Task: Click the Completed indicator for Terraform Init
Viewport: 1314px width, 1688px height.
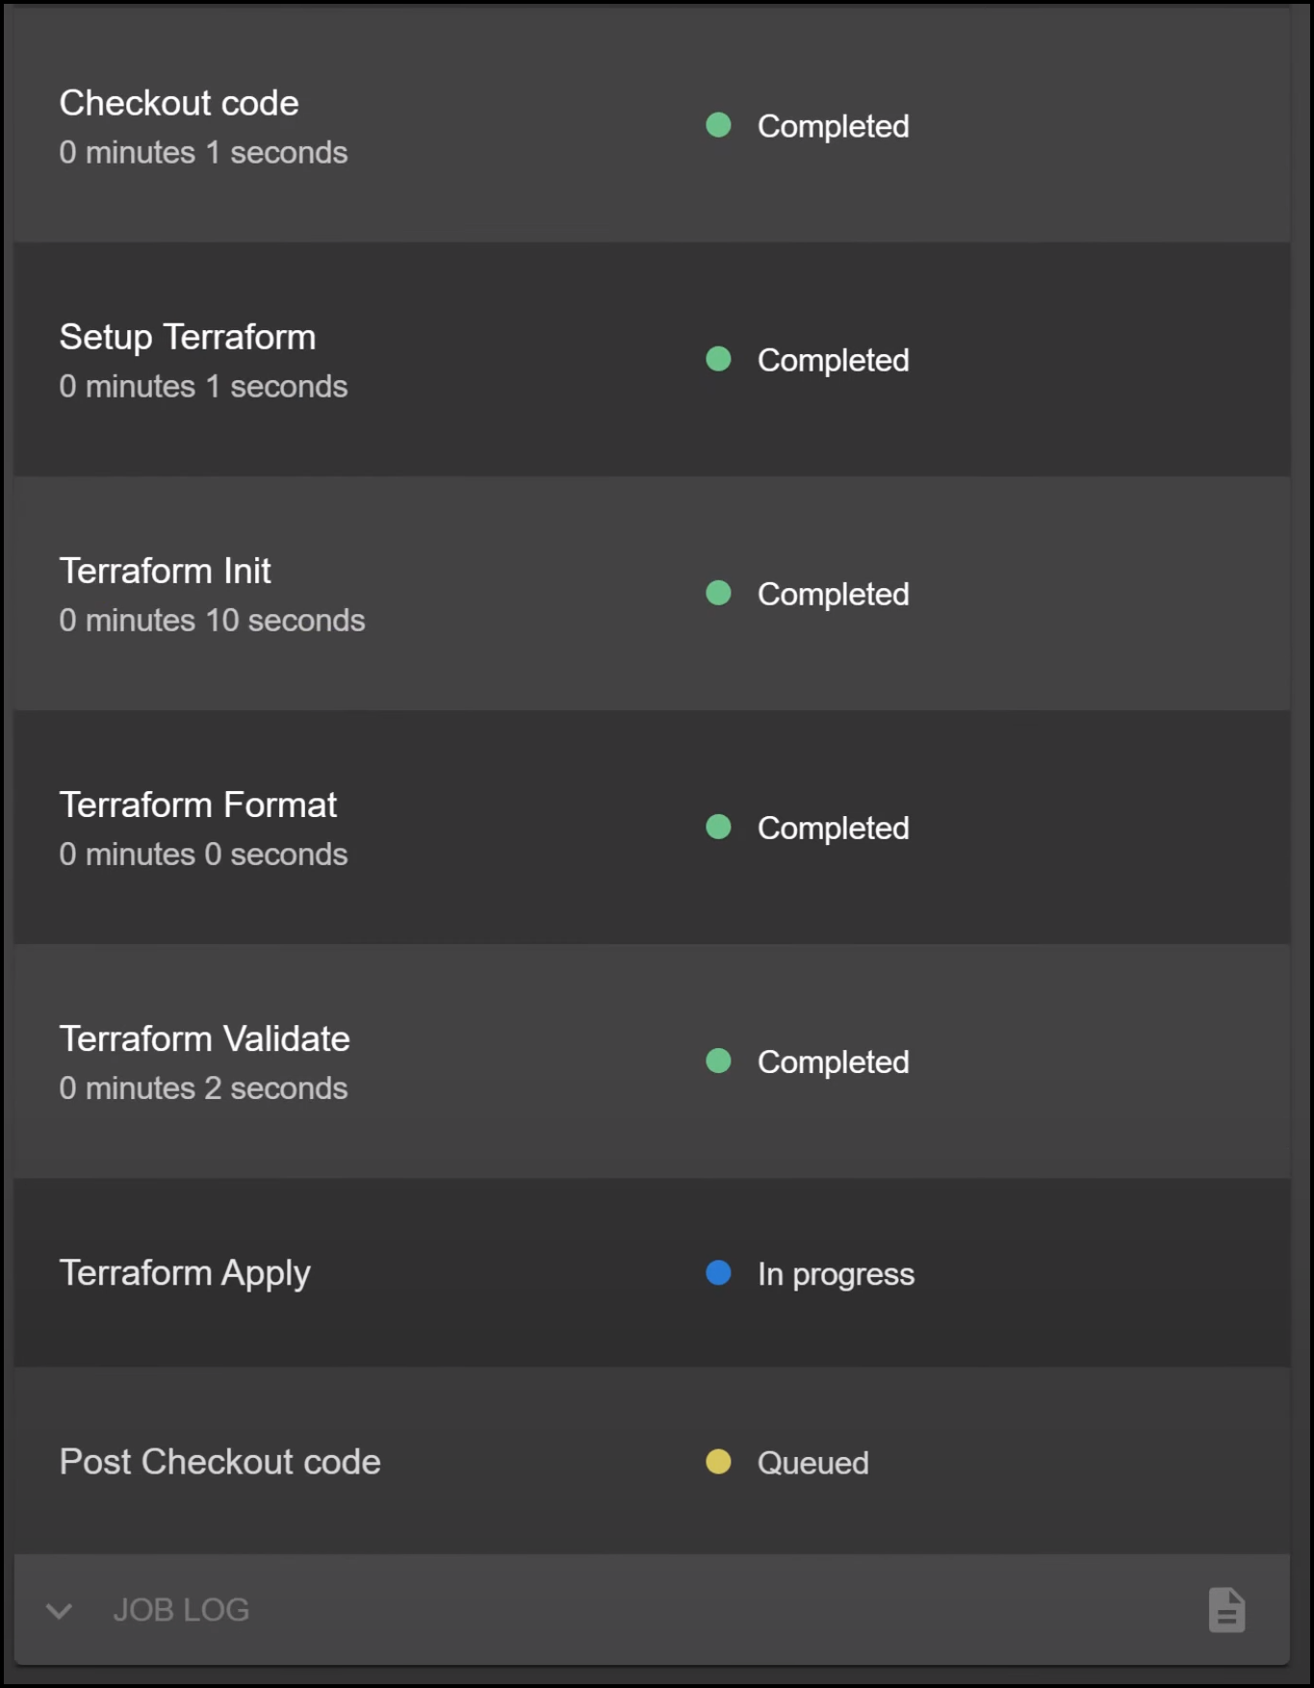Action: (x=718, y=594)
